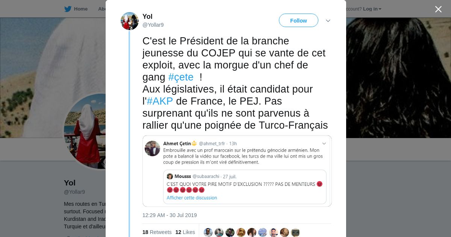This screenshot has height=237, width=451.
Task: Click the Twitter bird Home icon
Action: coord(68,9)
